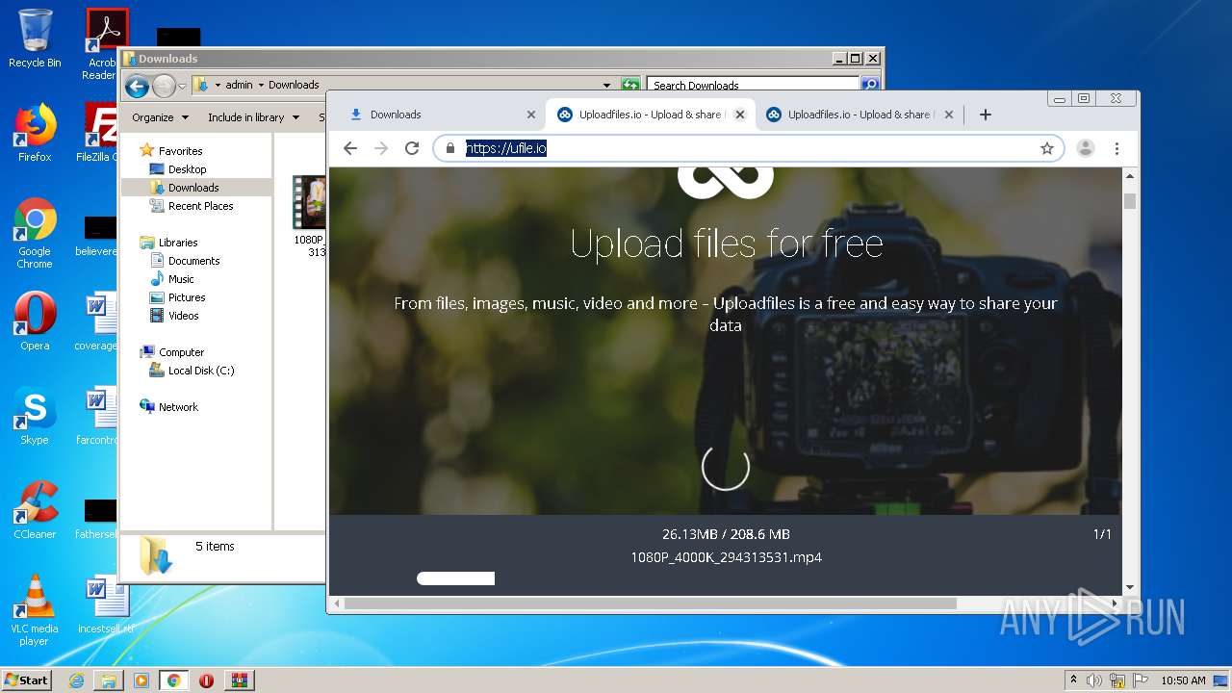Open Chrome's three-dot menu
The image size is (1232, 693).
[x=1116, y=148]
